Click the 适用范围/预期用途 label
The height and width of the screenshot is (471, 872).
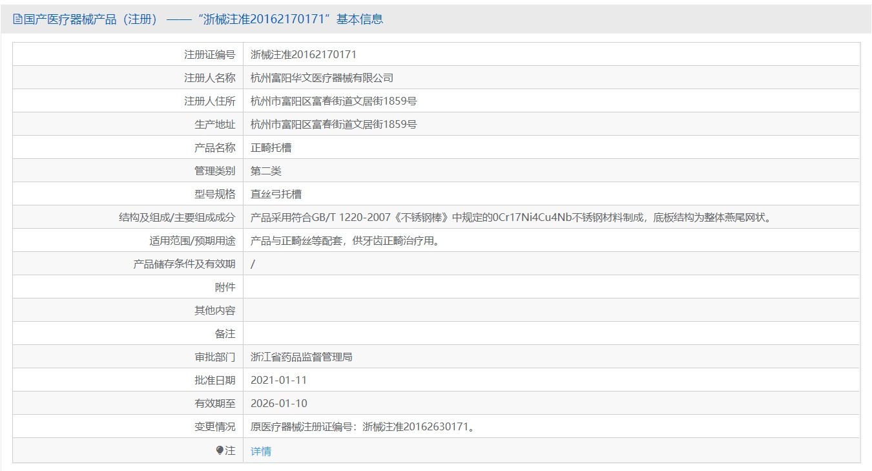[x=192, y=240]
